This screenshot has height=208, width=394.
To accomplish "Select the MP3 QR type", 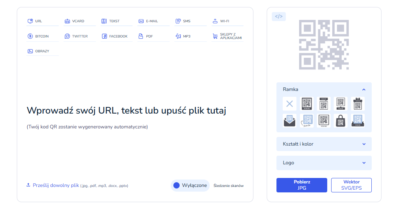I will (191, 36).
